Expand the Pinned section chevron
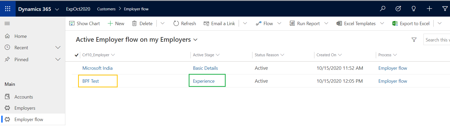The image size is (450, 126). (58, 59)
